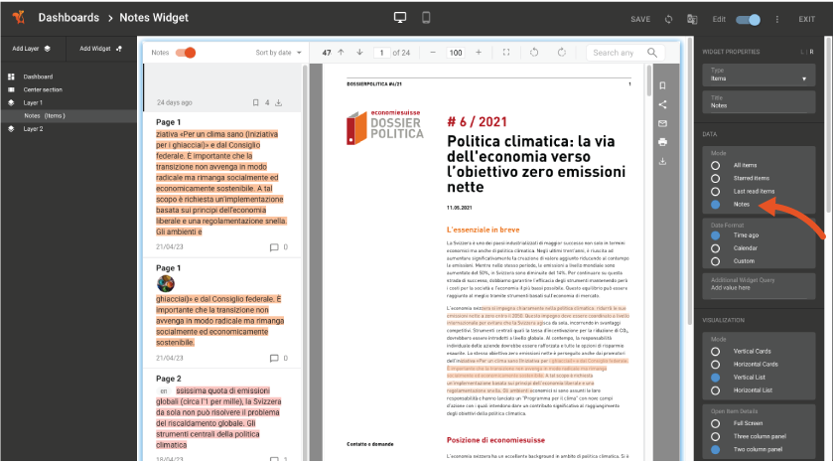This screenshot has width=833, height=464.
Task: Click the zoom percentage field
Action: click(456, 53)
